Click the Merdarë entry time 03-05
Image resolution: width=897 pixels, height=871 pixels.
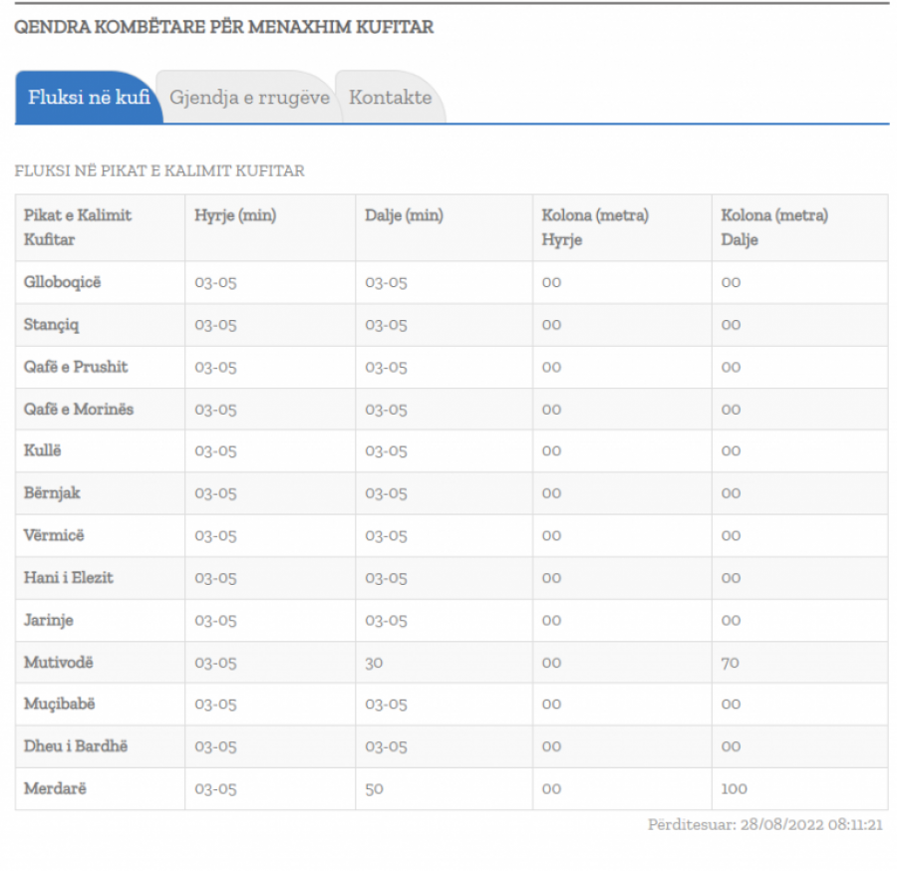(215, 789)
